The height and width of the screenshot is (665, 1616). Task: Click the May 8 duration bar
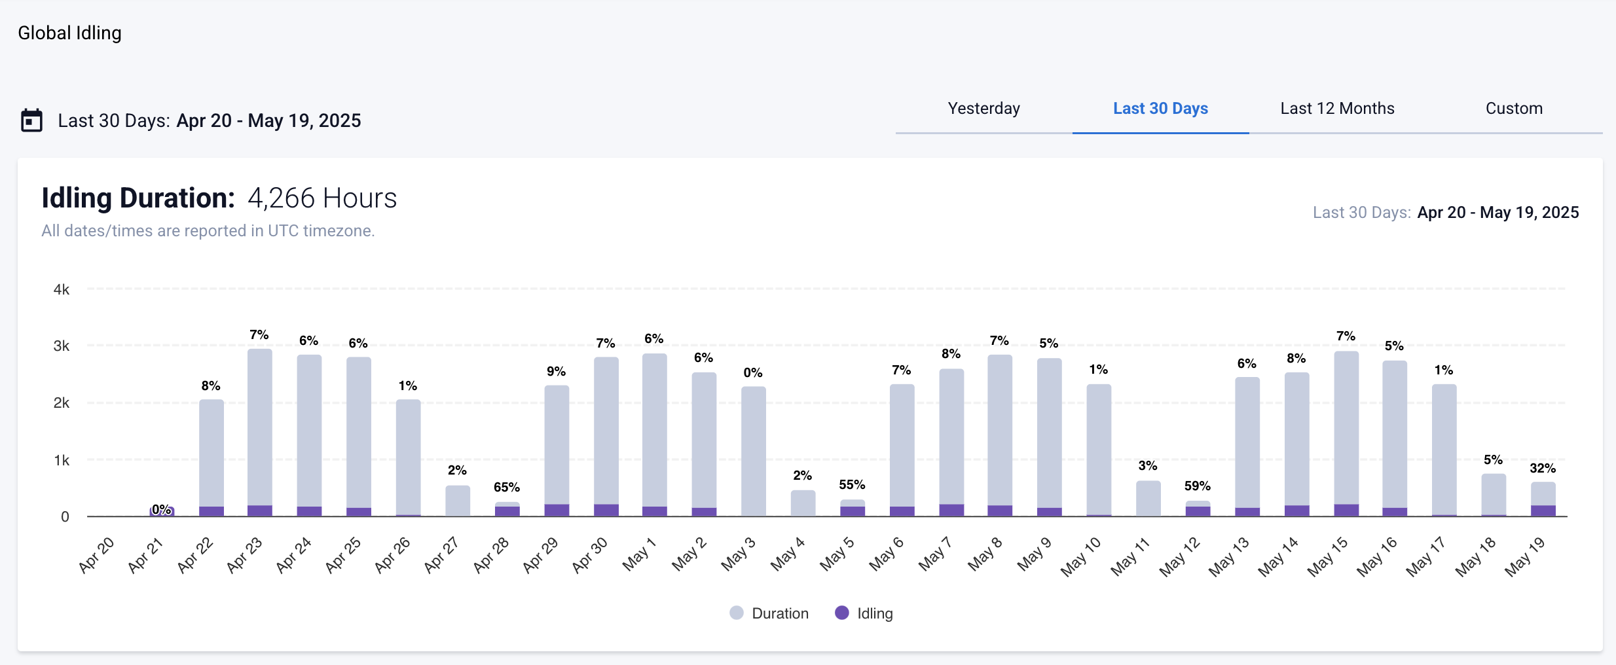(1000, 429)
